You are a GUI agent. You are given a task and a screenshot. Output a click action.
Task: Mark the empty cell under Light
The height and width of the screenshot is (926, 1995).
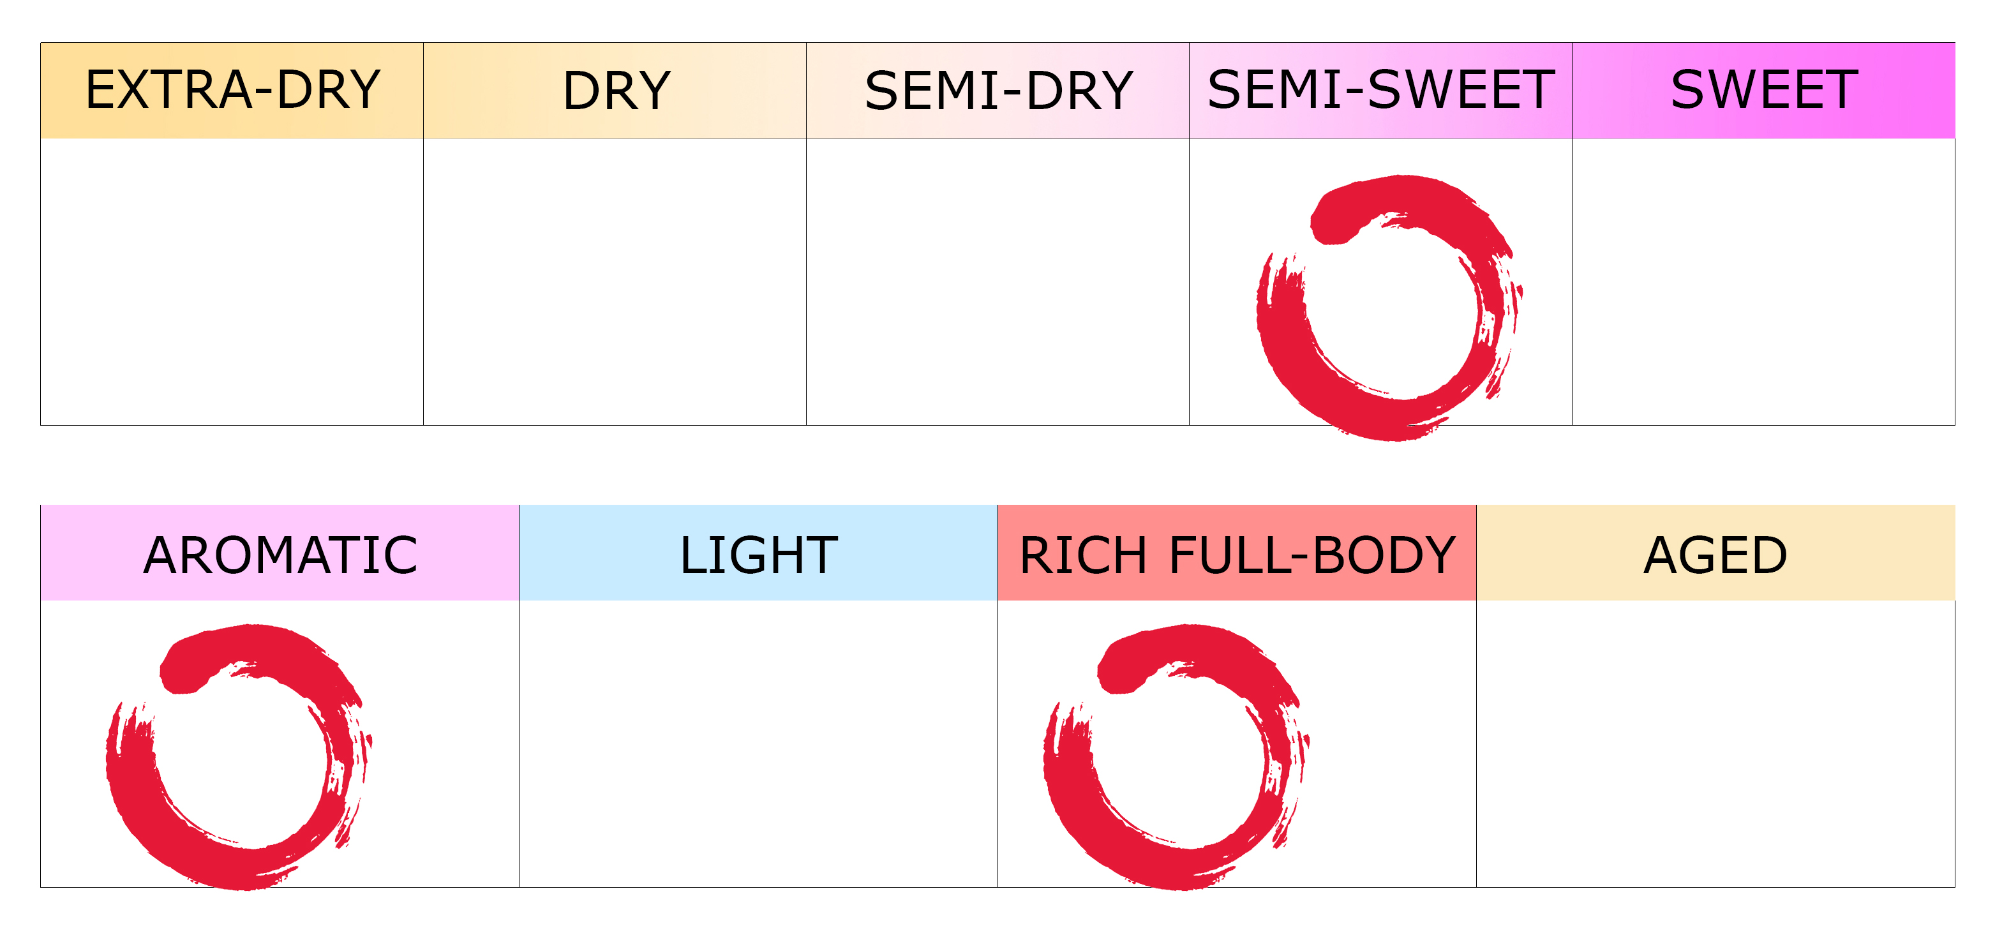coord(758,744)
